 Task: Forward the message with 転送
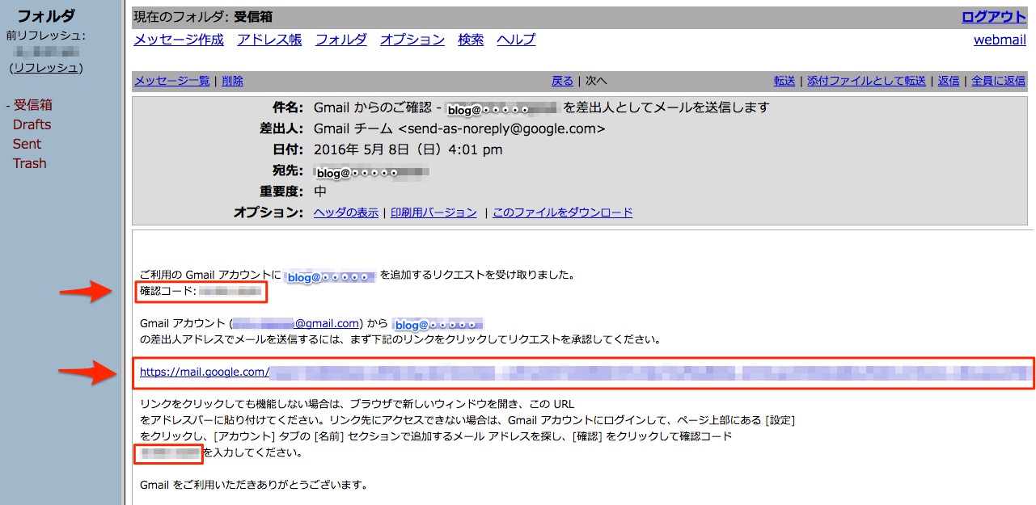pyautogui.click(x=784, y=81)
